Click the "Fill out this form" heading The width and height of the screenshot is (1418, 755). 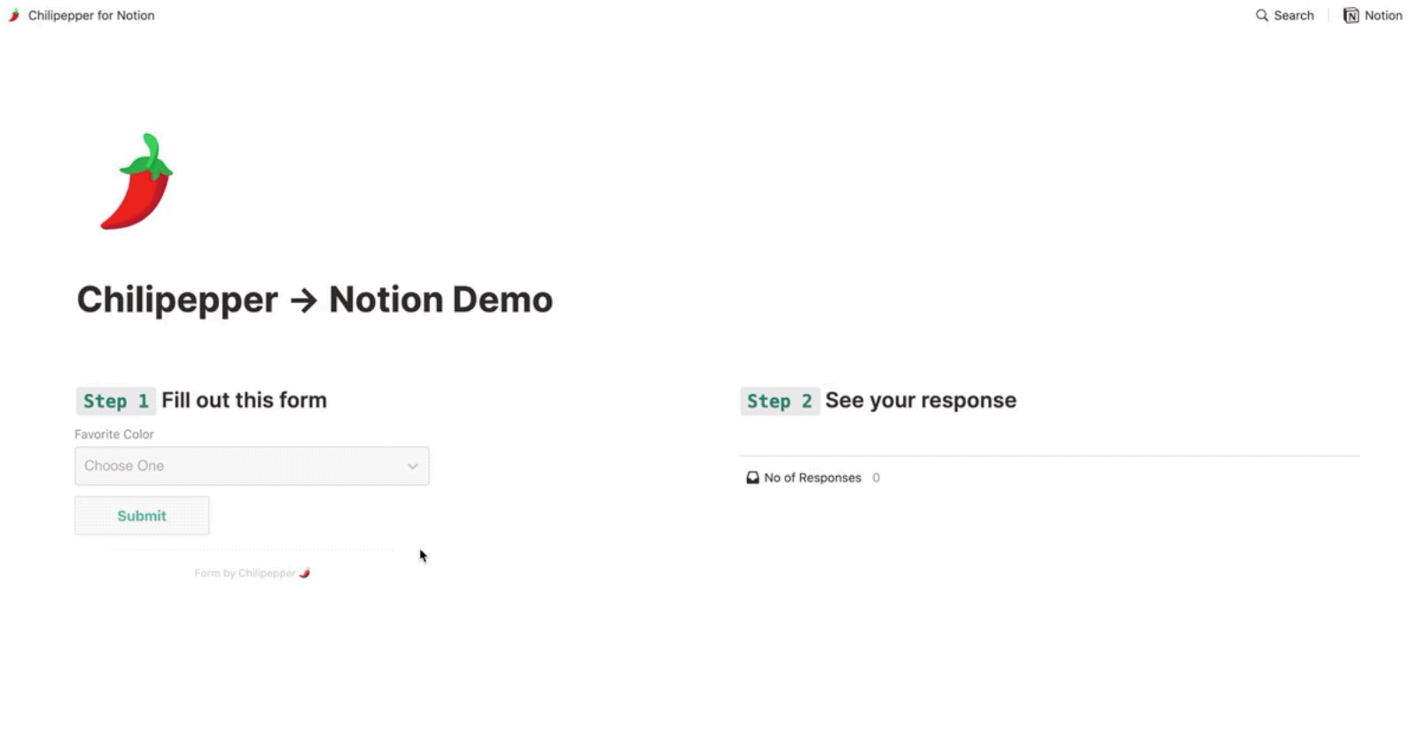tap(244, 401)
